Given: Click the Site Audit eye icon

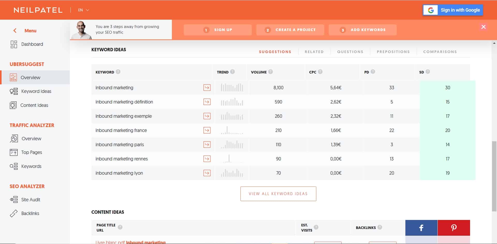Looking at the screenshot, I should 14,199.
